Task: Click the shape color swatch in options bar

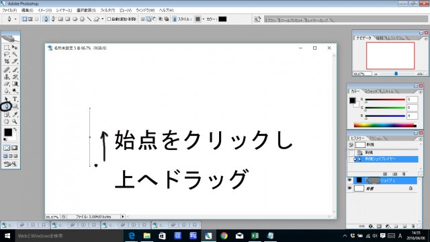Action: pos(222,19)
